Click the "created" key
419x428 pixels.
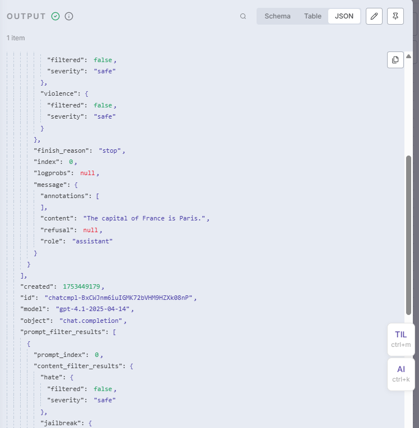coord(37,286)
